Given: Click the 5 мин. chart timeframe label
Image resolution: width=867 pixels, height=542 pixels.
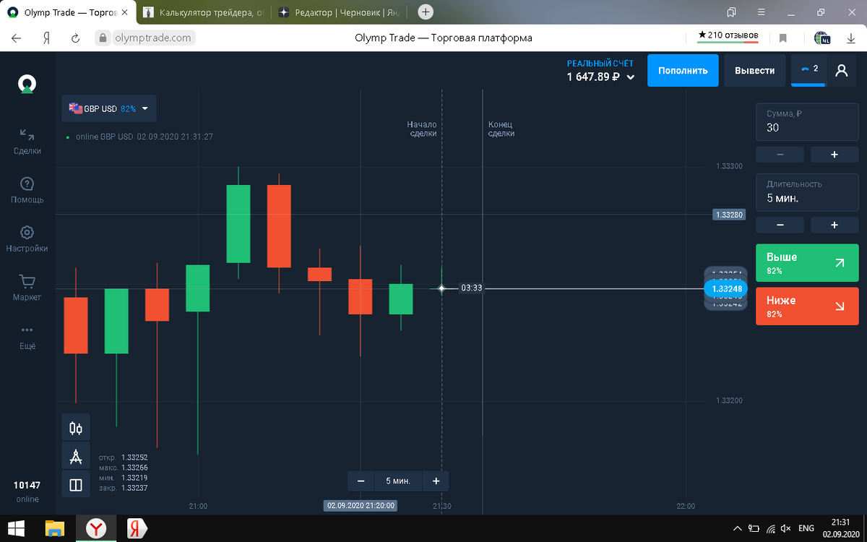Looking at the screenshot, I should pos(398,481).
